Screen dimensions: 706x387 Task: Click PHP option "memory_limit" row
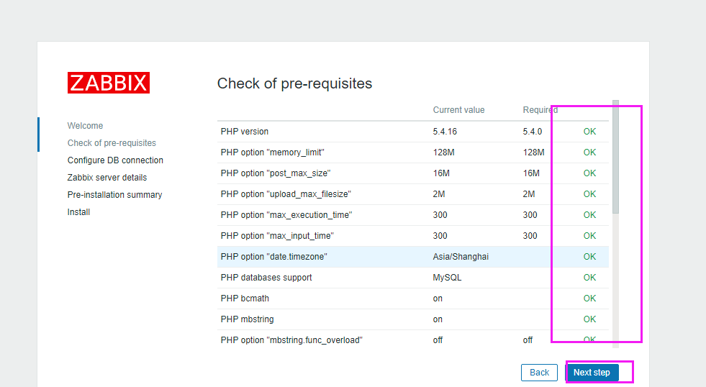coord(272,152)
